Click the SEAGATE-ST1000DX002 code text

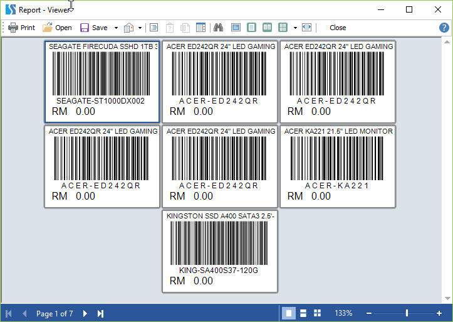coord(100,101)
